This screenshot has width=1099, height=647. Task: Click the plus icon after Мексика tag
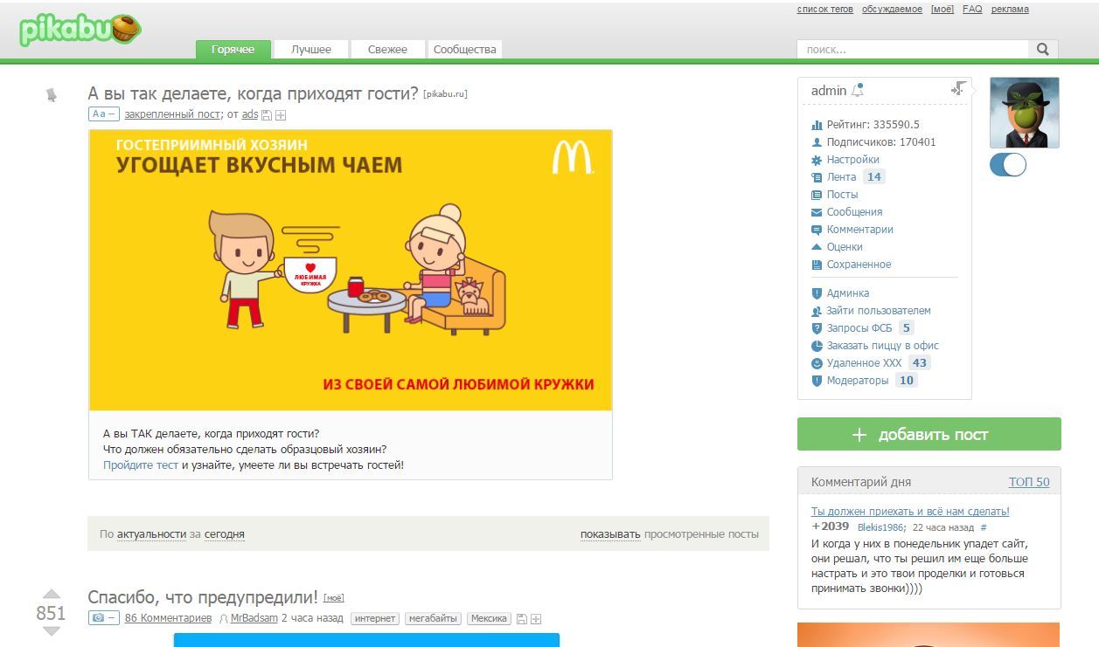(x=536, y=619)
